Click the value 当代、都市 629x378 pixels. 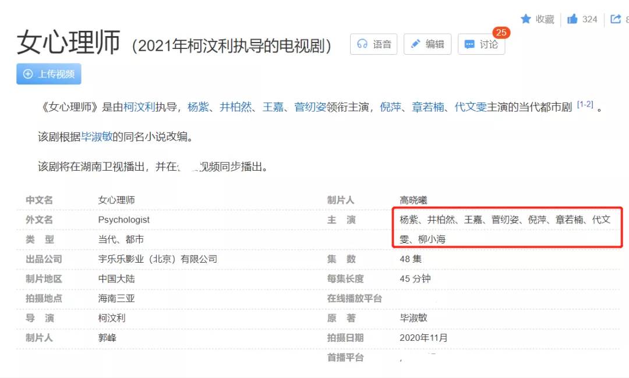(121, 239)
